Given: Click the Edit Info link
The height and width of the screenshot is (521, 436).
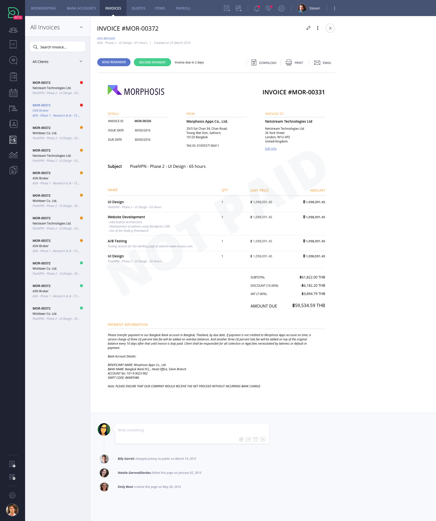Looking at the screenshot, I should pyautogui.click(x=271, y=149).
